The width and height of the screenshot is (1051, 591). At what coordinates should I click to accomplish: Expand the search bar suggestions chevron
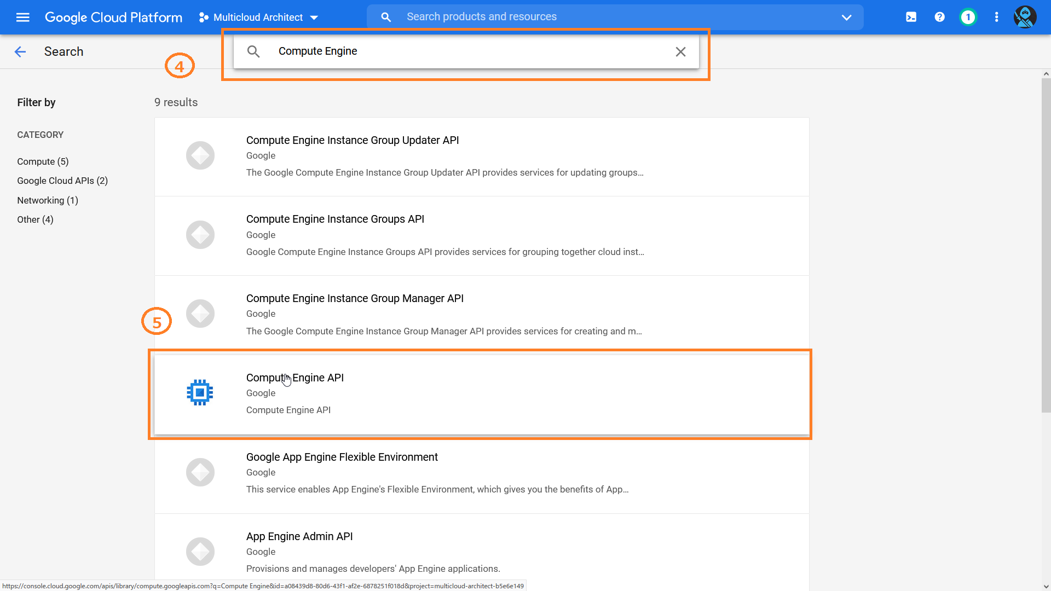click(x=846, y=17)
